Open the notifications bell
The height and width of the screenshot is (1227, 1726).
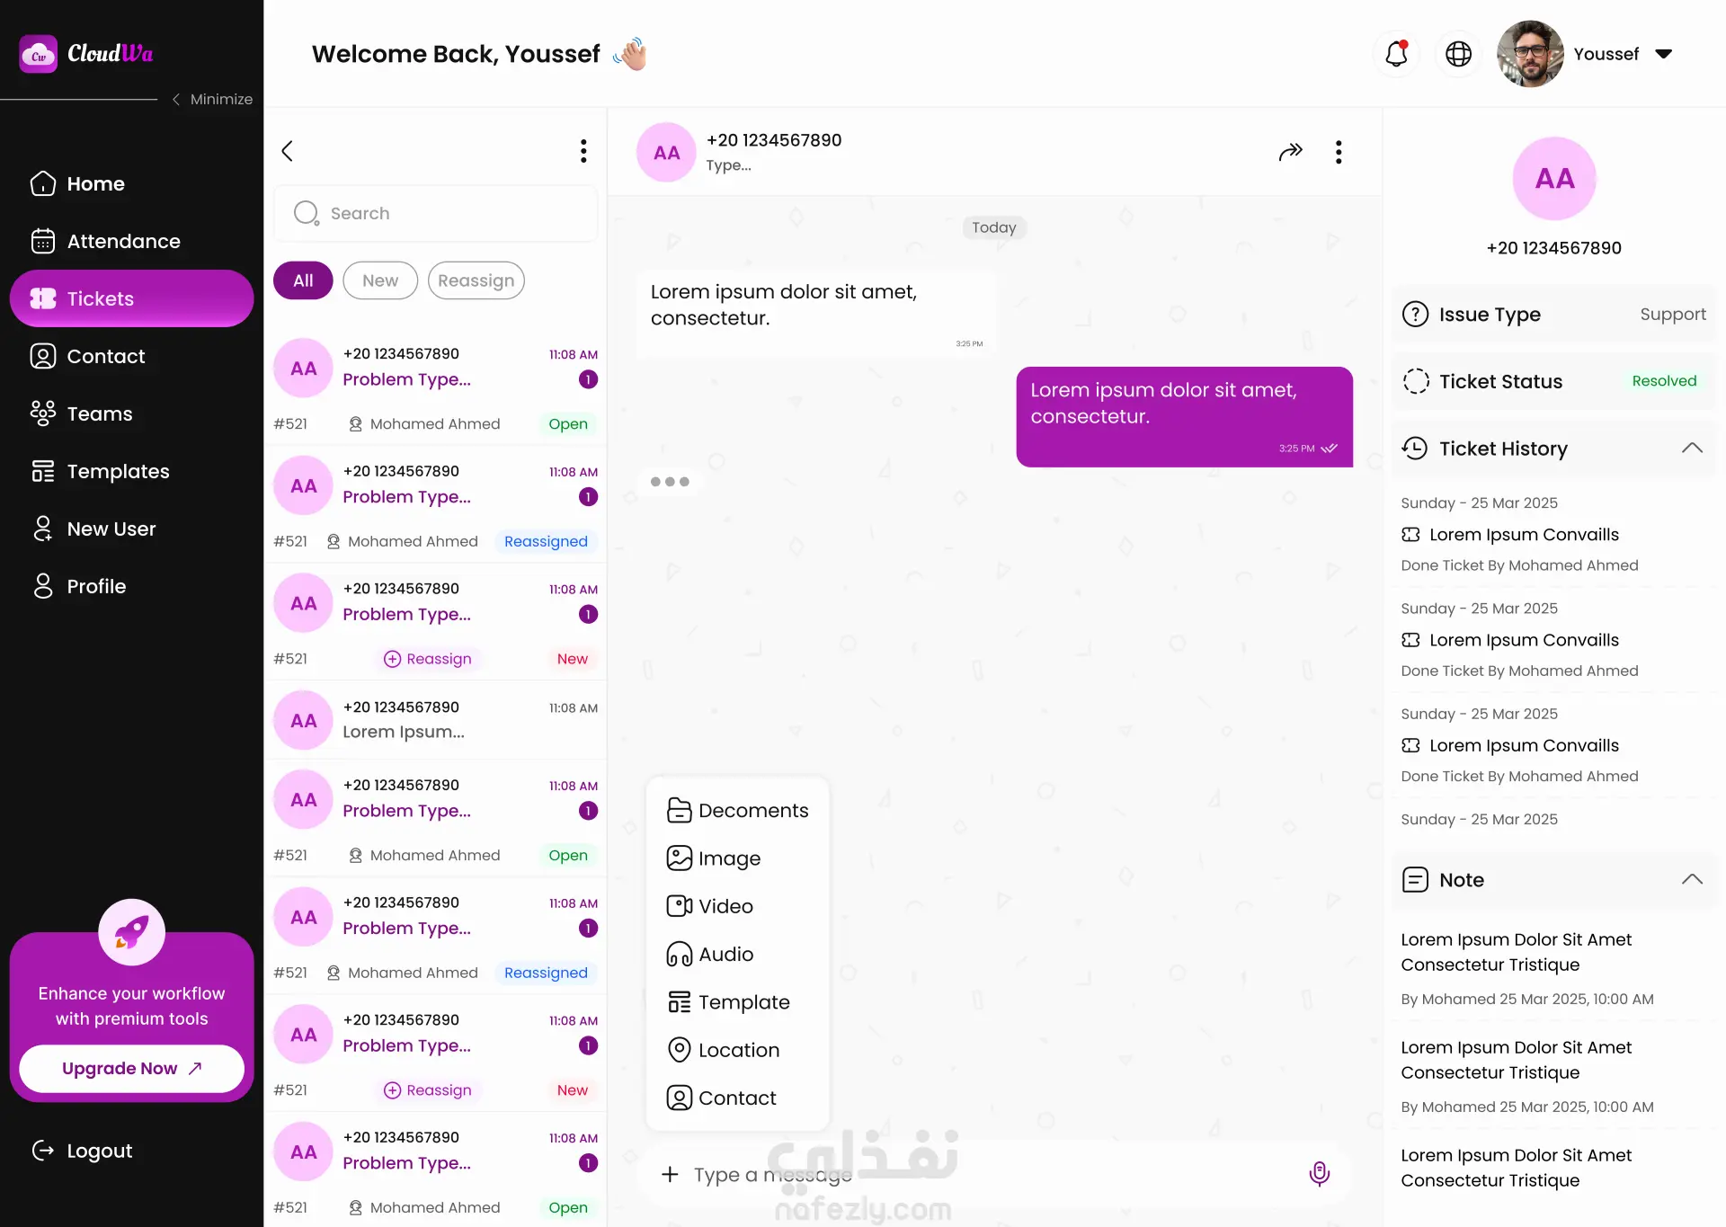click(x=1396, y=54)
